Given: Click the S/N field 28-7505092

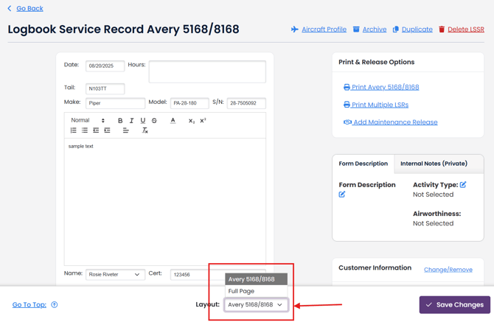Looking at the screenshot, I should [246, 103].
